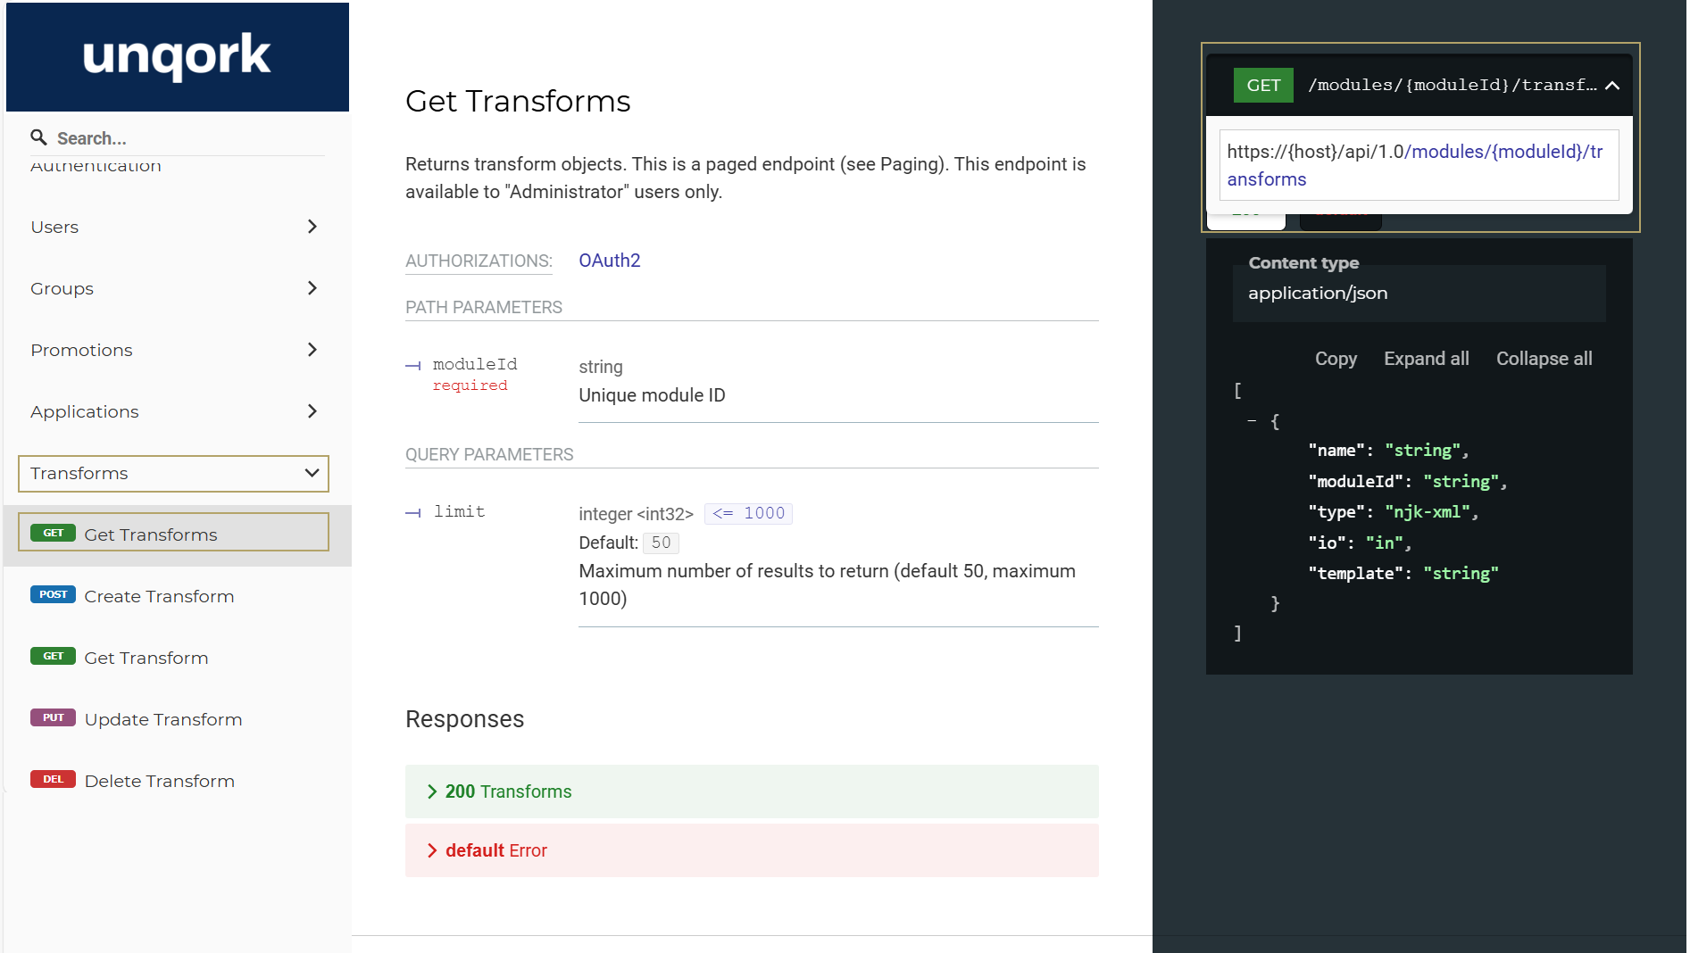Click the search magnifier icon
Viewport: 1690px width, 953px height.
point(38,137)
